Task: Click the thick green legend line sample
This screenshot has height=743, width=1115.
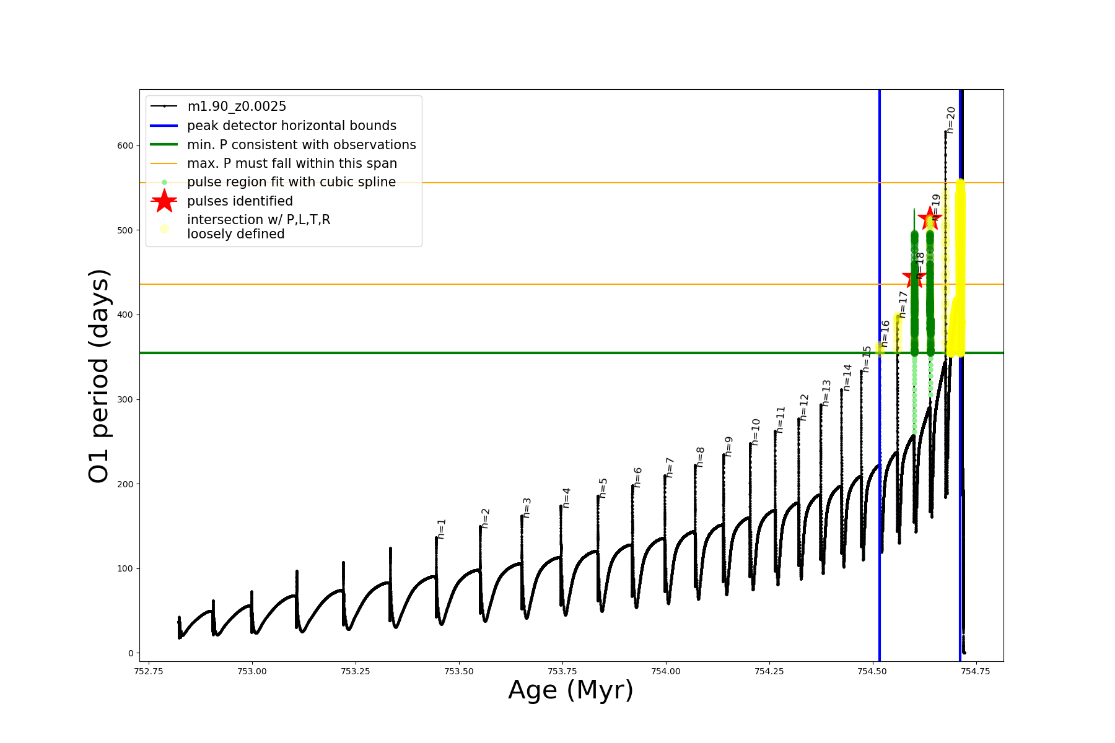Action: 164,145
